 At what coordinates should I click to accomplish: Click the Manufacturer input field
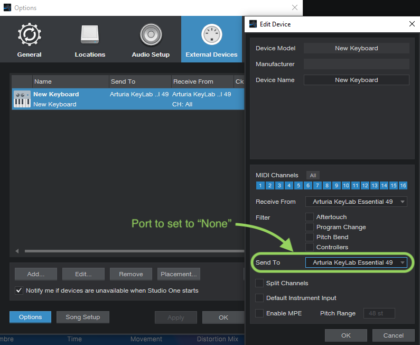tap(357, 64)
